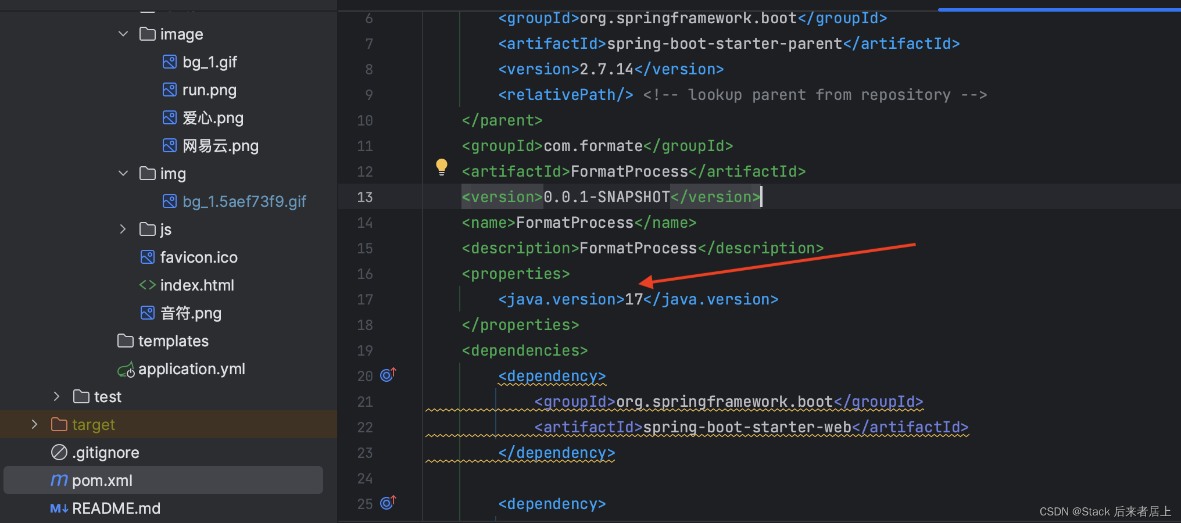Click the lookup parent from repository comment

[815, 95]
